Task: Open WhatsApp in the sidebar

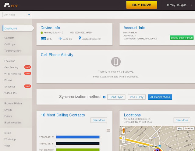Action: [x=10, y=139]
